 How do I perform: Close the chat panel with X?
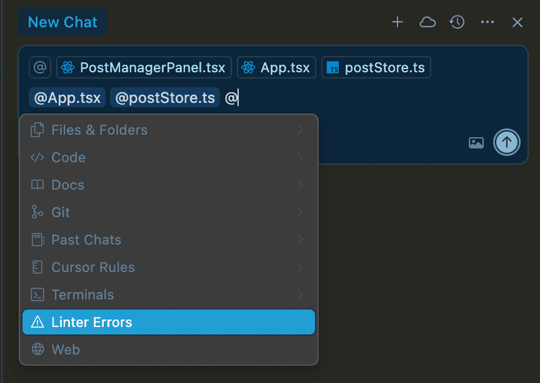click(517, 23)
